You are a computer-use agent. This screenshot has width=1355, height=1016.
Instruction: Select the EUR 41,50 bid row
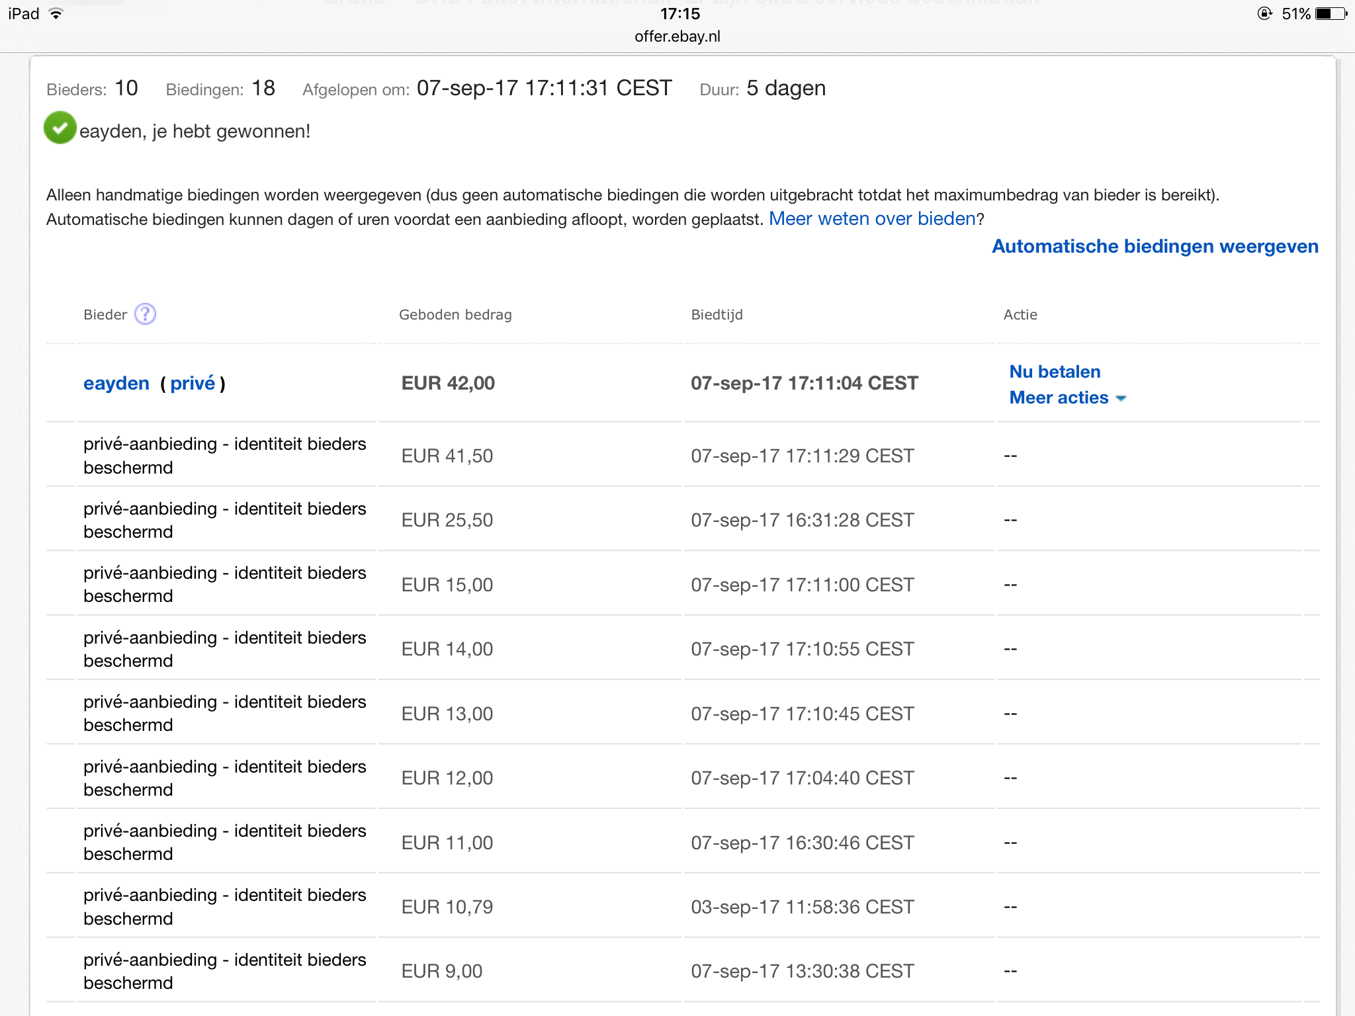[447, 456]
